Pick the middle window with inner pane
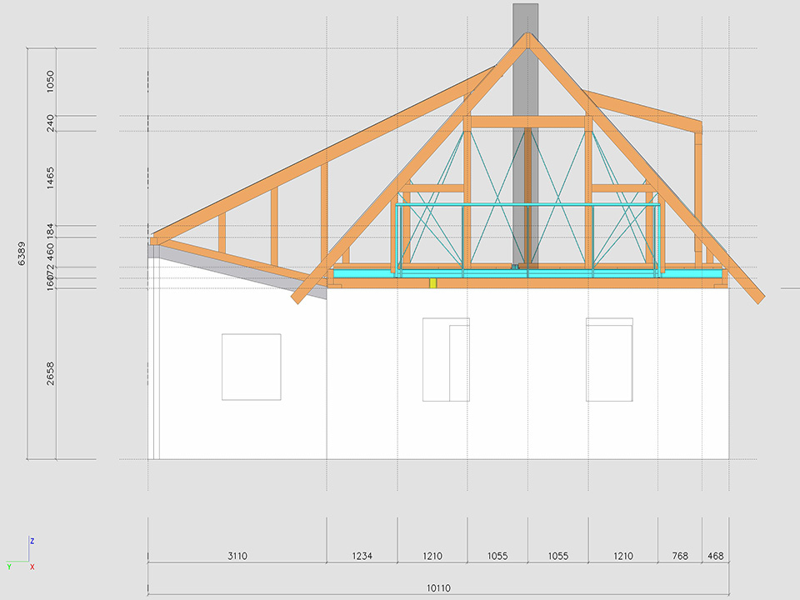The image size is (800, 600). (x=446, y=360)
